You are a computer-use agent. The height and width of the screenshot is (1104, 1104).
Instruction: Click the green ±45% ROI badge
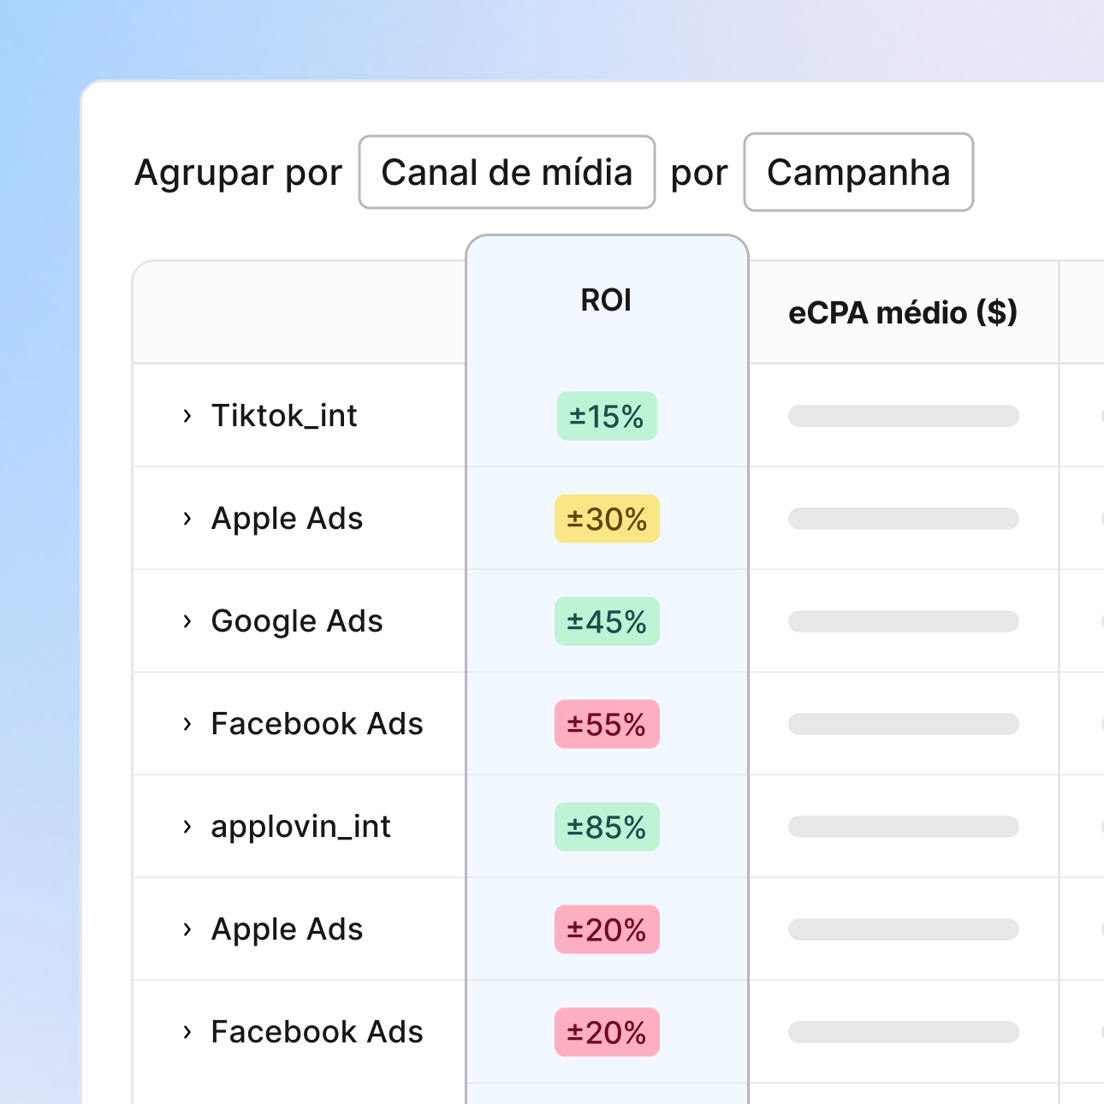[607, 622]
